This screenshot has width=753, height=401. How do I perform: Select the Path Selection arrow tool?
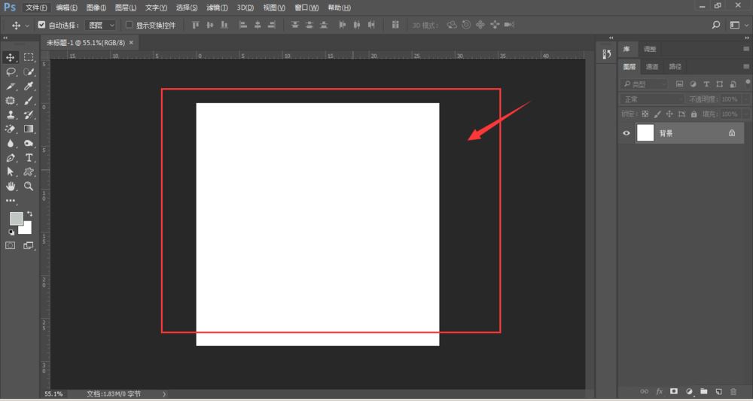pyautogui.click(x=10, y=172)
